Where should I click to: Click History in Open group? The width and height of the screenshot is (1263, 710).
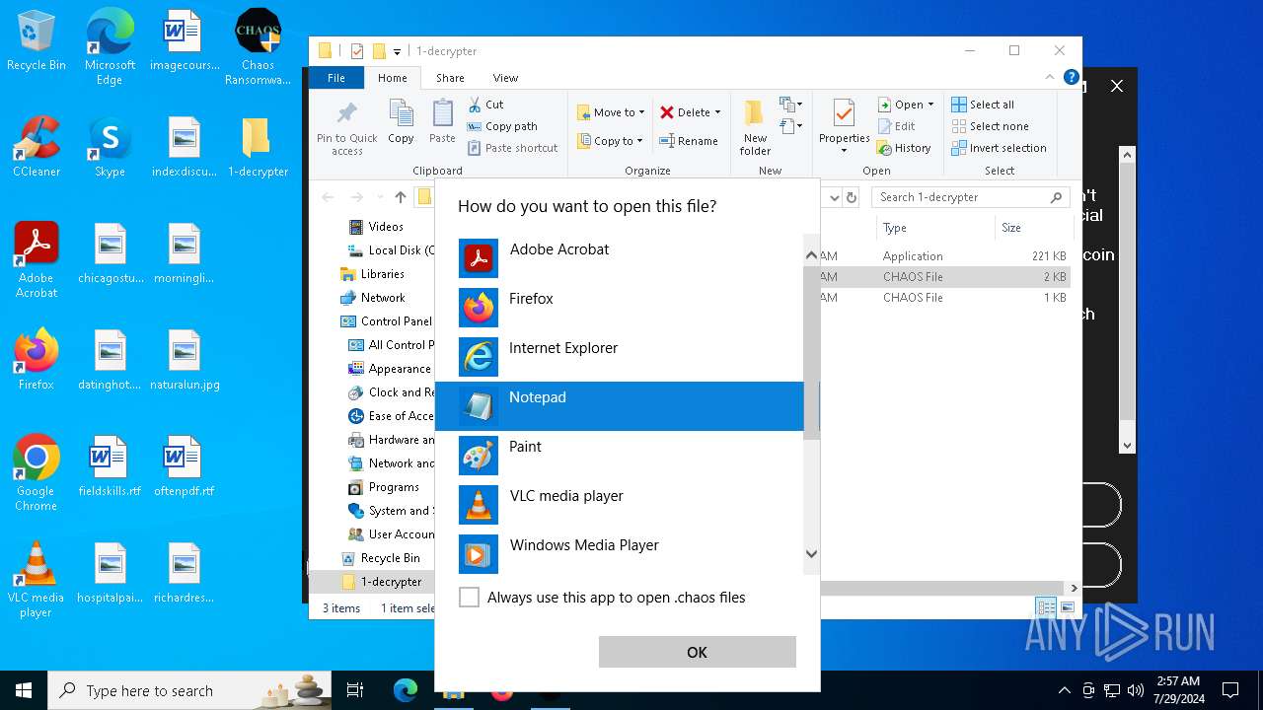(904, 148)
